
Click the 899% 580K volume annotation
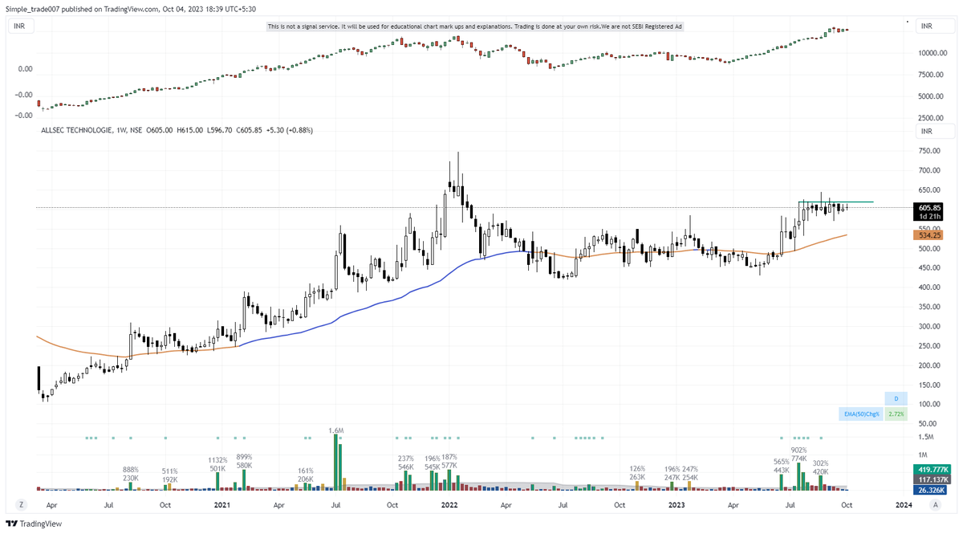coord(244,460)
